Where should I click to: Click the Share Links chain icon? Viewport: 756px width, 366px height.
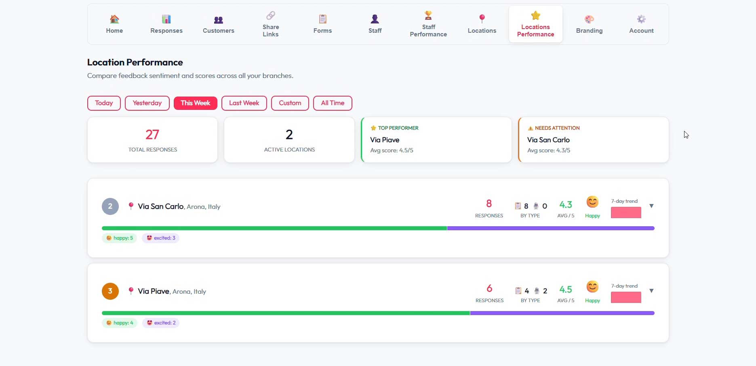point(270,15)
